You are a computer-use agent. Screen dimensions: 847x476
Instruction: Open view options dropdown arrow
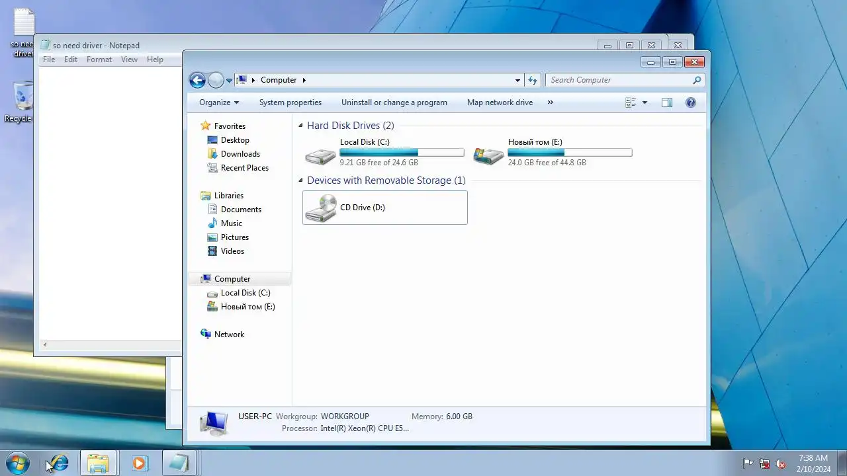click(x=645, y=102)
